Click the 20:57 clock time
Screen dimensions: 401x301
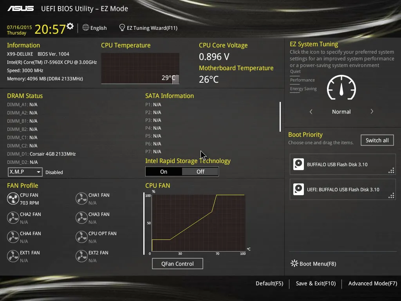(50, 29)
